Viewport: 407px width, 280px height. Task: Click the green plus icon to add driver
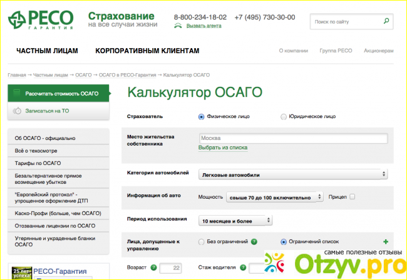(x=385, y=242)
